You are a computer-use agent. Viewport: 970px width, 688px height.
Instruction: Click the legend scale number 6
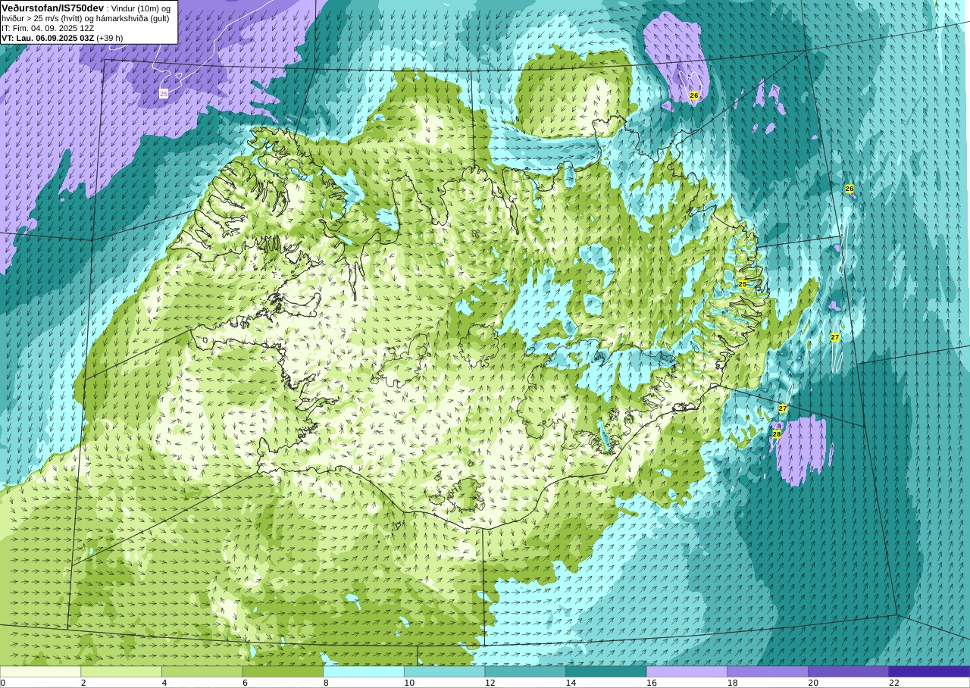(x=246, y=683)
